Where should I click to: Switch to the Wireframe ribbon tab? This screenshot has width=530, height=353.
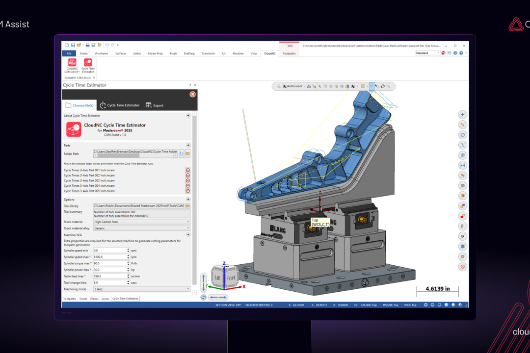coord(101,53)
